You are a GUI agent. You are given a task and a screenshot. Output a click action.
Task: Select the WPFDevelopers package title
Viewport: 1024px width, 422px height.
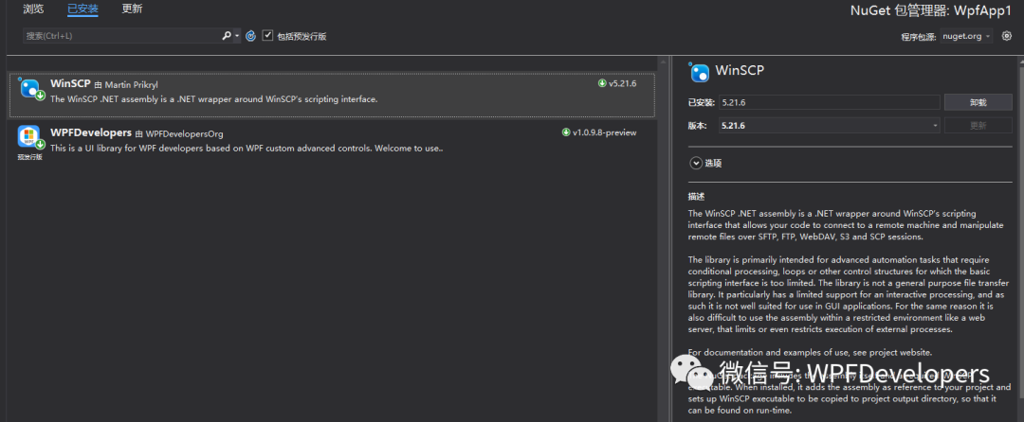91,132
